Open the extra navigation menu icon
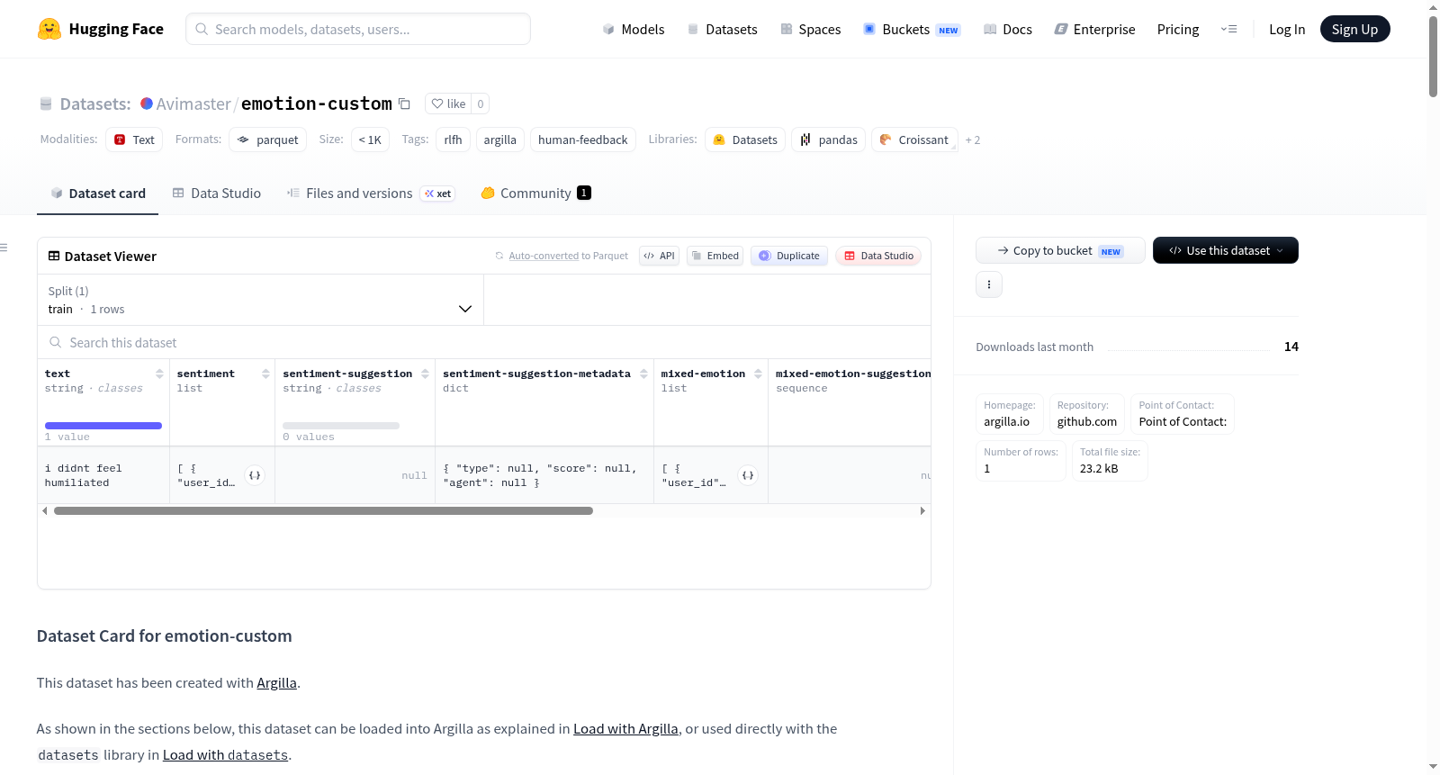This screenshot has height=775, width=1440. tap(1228, 29)
